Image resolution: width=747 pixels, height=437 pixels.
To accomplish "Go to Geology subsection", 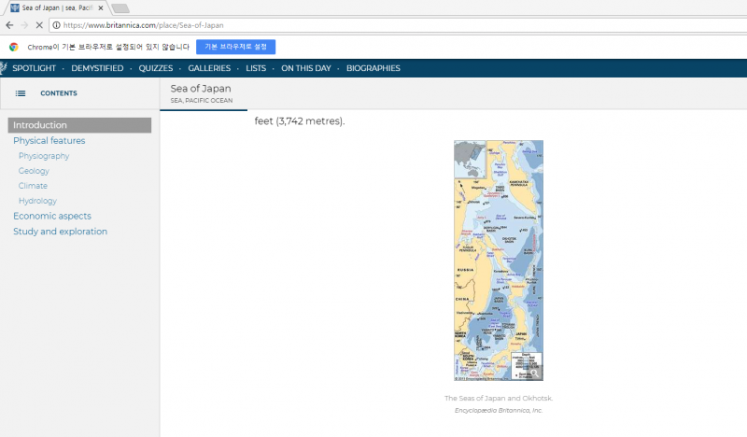I will (x=34, y=171).
